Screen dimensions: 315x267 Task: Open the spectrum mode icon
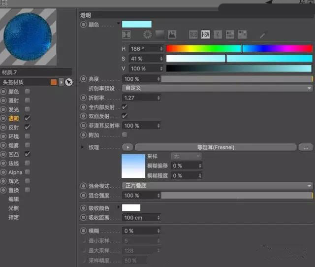point(160,34)
